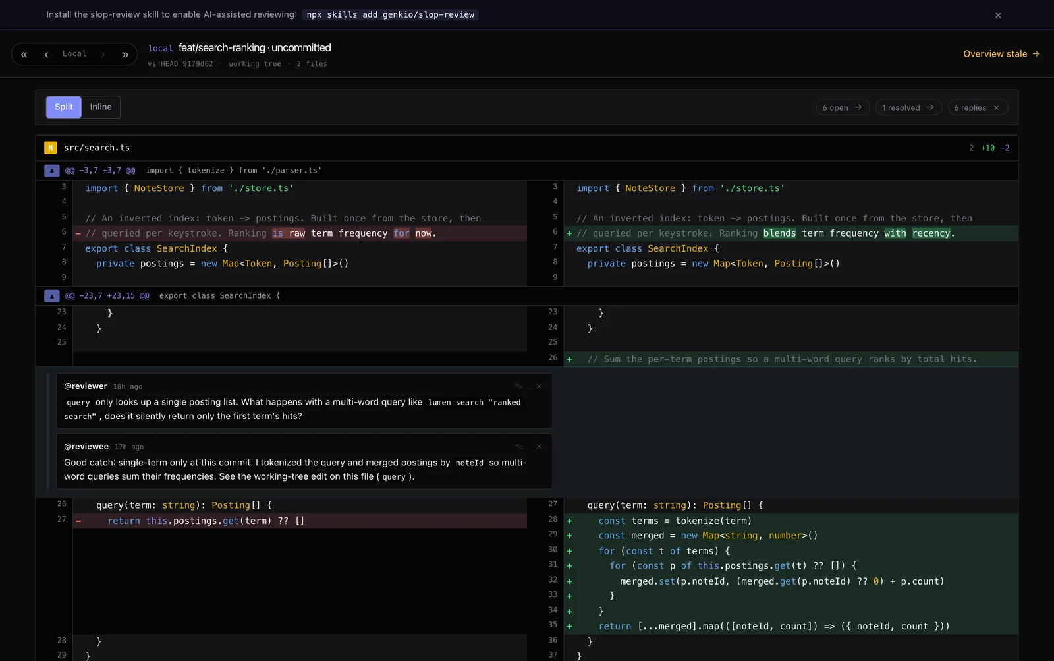1054x661 pixels.
Task: Click the vs HEAD 9179d62 reference
Action: [180, 64]
